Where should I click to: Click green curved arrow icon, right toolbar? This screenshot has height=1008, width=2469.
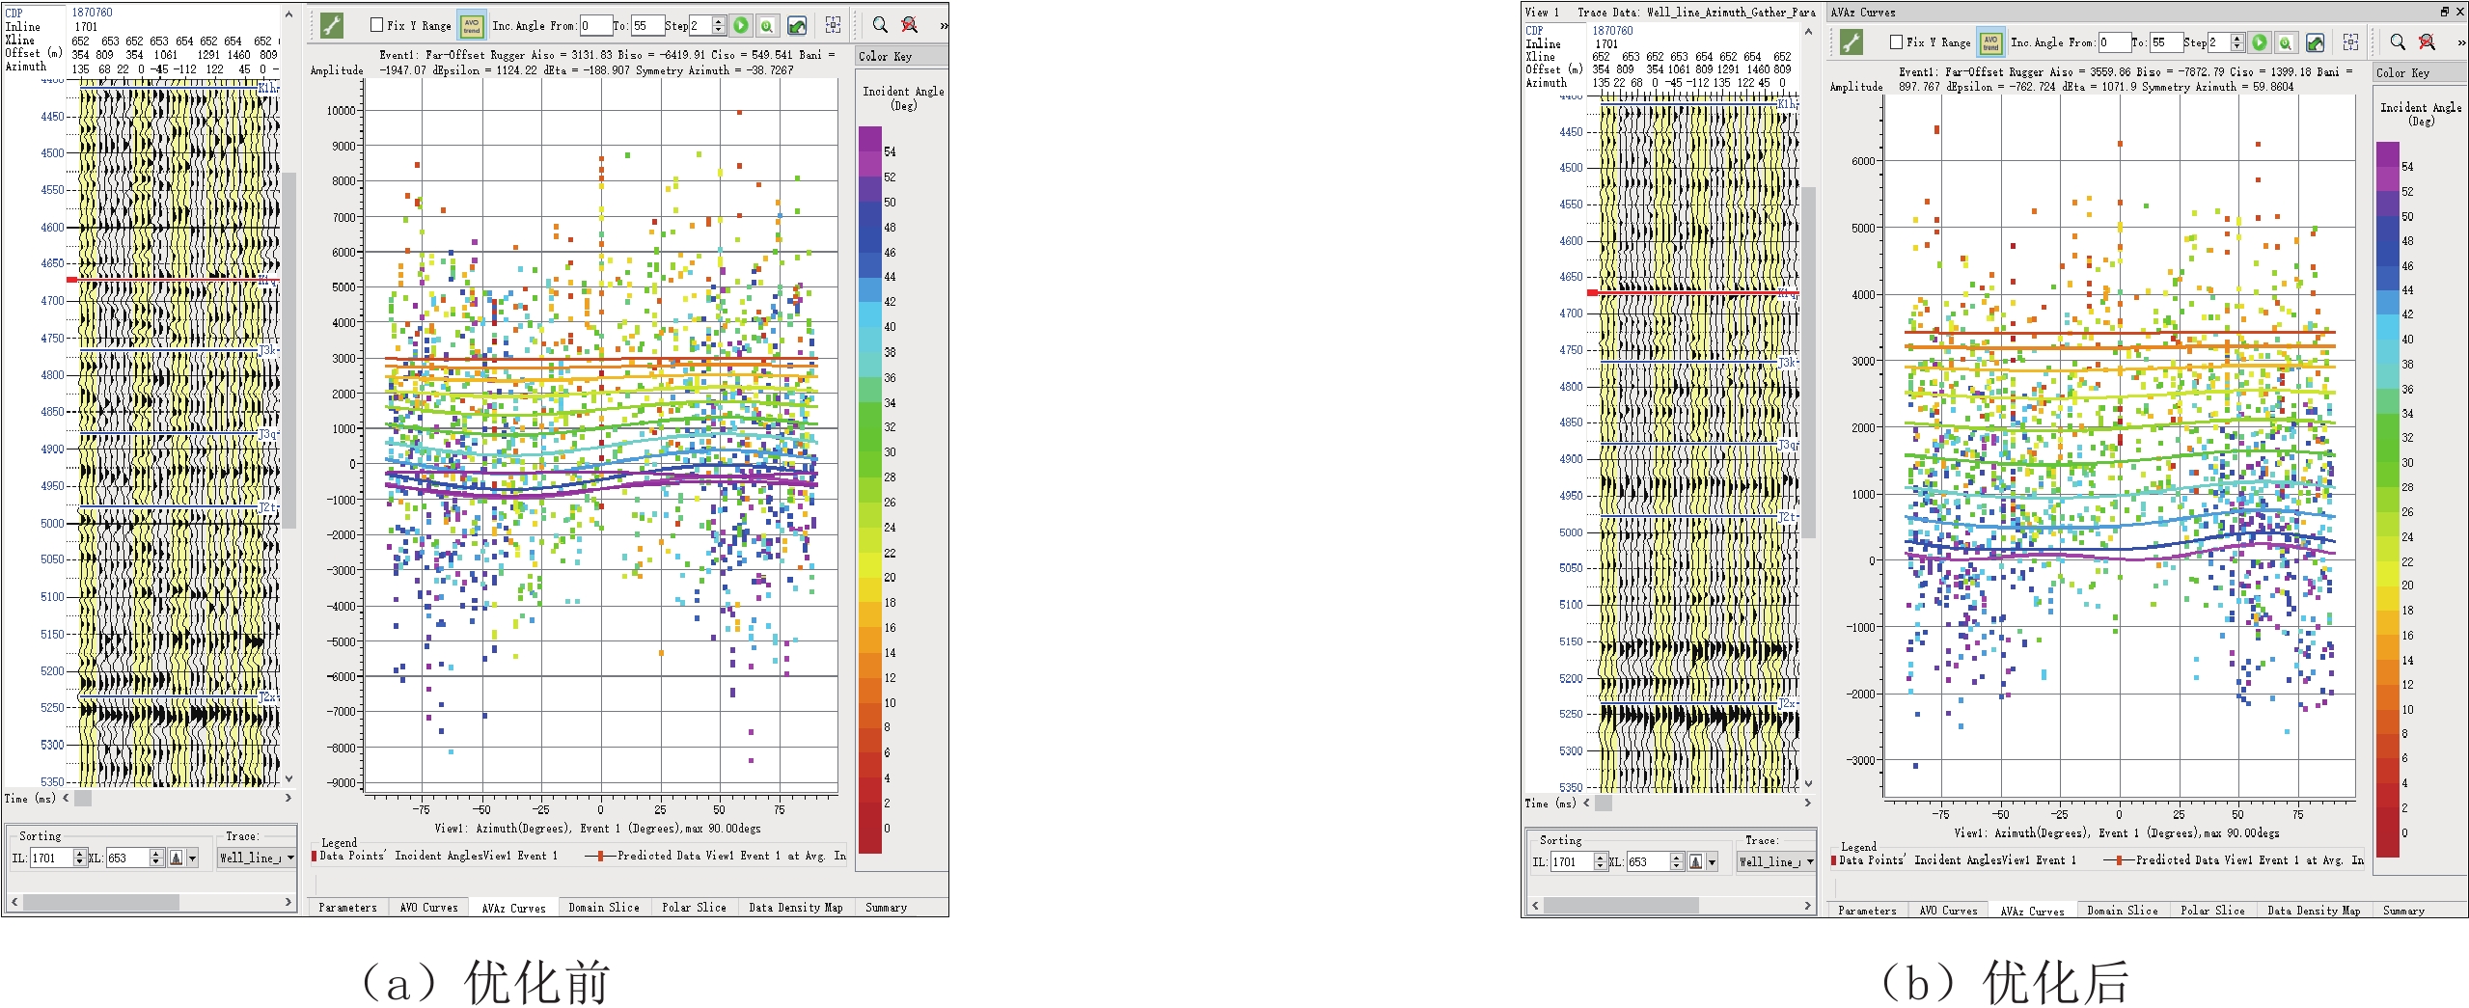click(2316, 42)
